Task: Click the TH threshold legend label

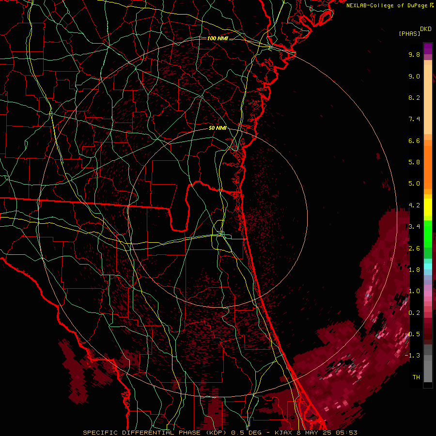Action: point(416,377)
